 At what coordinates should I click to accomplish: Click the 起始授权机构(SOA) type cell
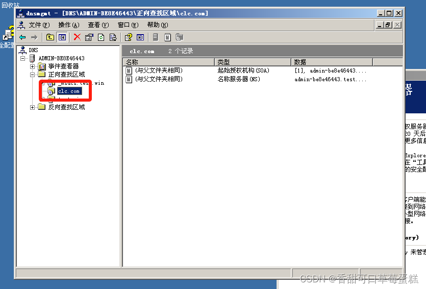coord(243,70)
